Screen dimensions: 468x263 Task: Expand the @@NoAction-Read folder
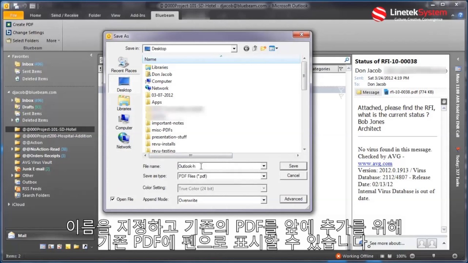13,149
